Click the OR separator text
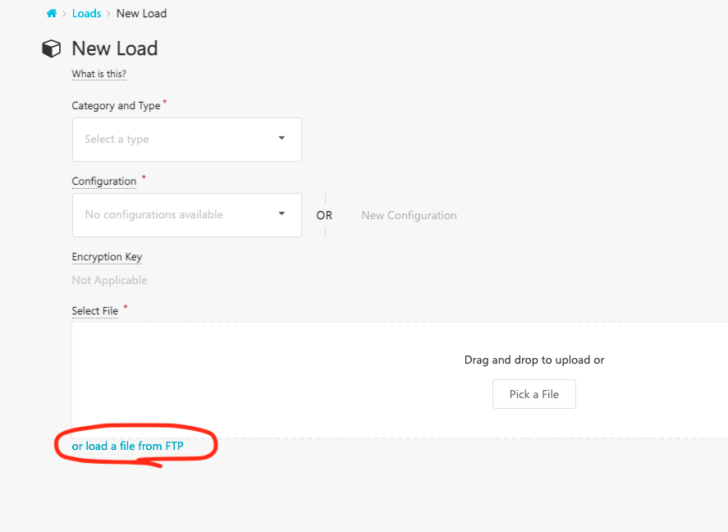Viewport: 728px width, 532px height. (324, 215)
